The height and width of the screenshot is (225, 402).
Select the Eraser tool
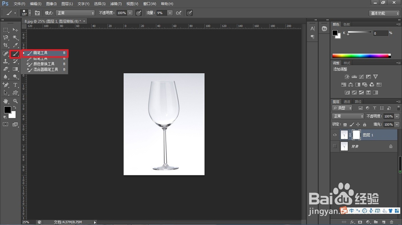6,69
